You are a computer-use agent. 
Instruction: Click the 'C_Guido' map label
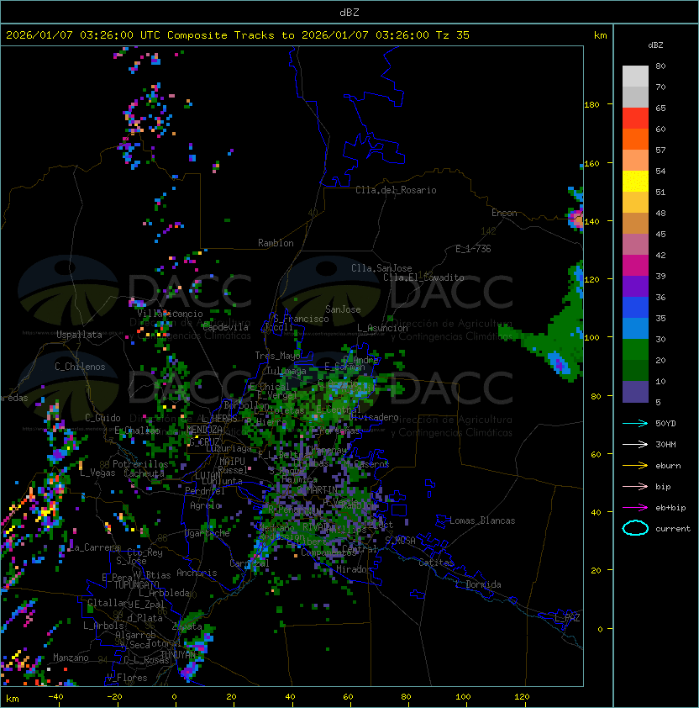(x=102, y=418)
